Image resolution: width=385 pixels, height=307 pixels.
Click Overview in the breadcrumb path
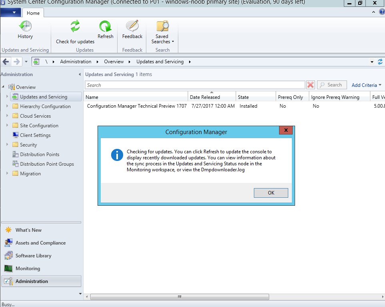[x=114, y=62]
